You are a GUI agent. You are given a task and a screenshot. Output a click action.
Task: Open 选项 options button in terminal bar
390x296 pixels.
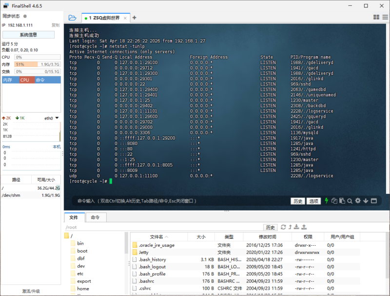tap(313, 201)
